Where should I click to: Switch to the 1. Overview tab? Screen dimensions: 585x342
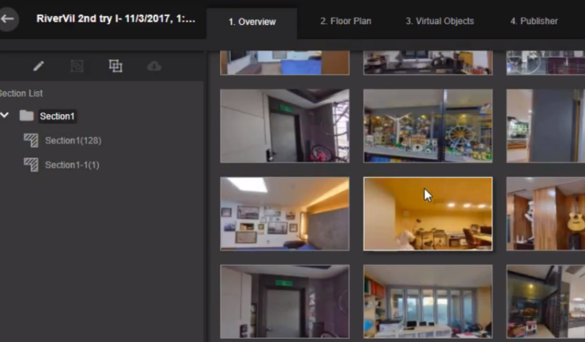[x=252, y=22]
